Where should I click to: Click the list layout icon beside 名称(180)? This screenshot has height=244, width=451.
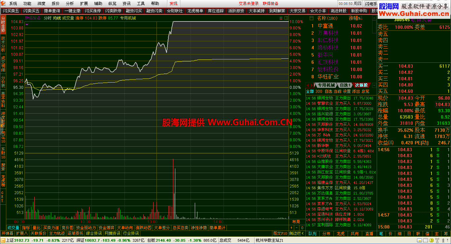coord(311,18)
